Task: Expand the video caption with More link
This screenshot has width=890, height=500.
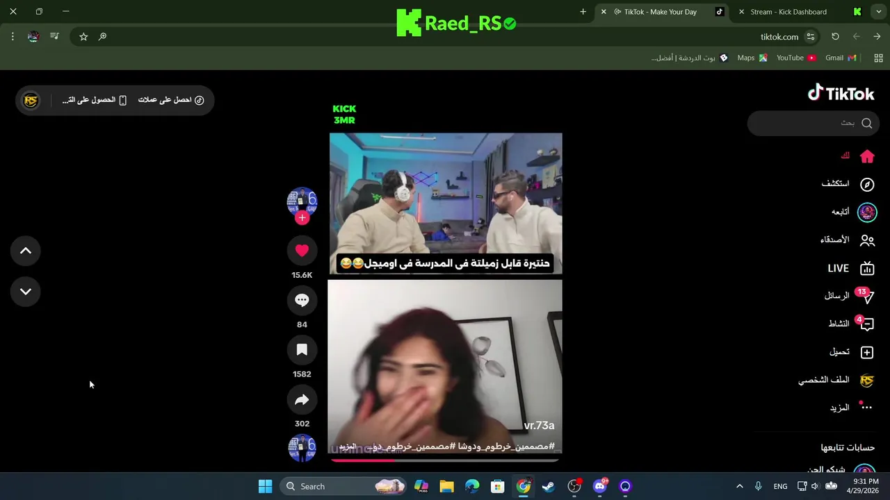Action: tap(348, 447)
